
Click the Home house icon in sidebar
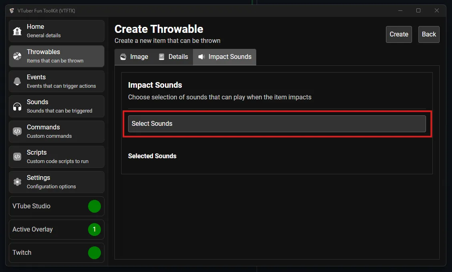tap(18, 31)
